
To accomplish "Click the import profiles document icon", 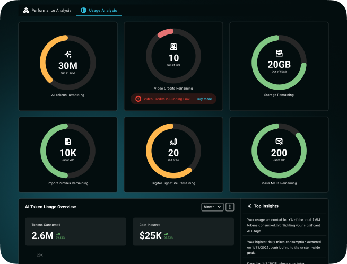I will click(x=68, y=142).
